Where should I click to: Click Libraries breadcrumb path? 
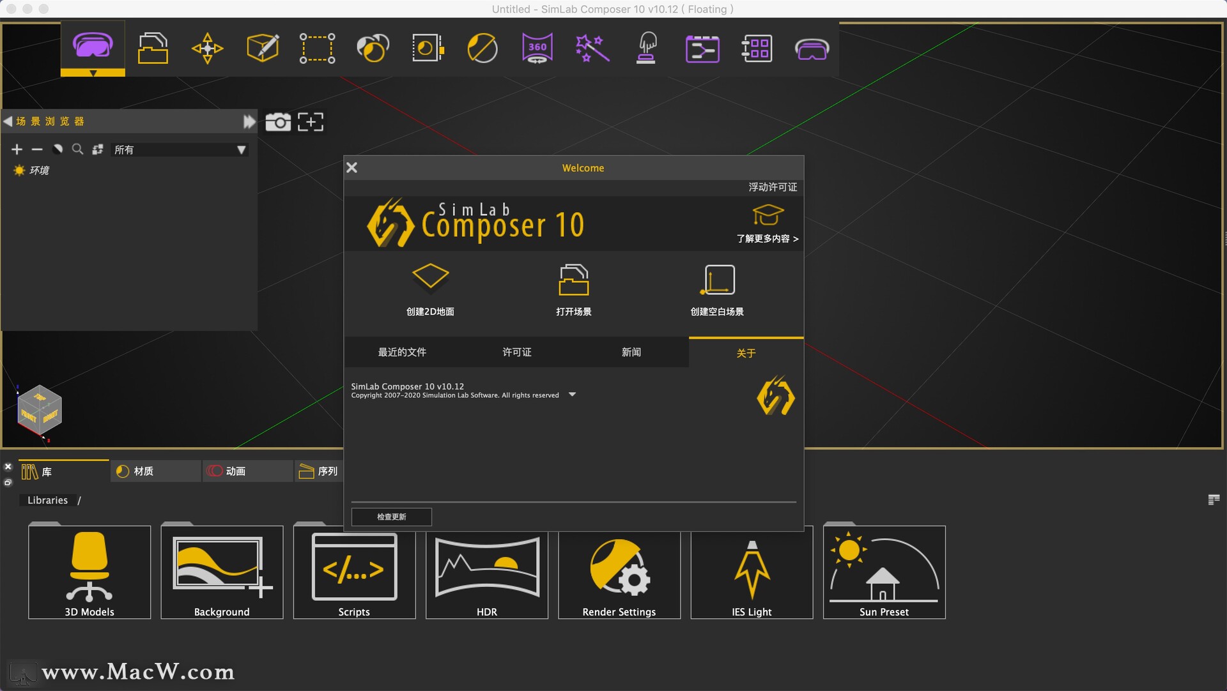(x=47, y=500)
